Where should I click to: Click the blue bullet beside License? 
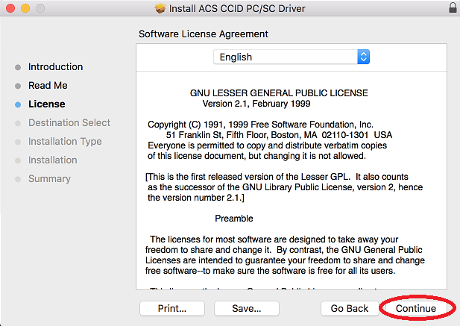tap(18, 104)
